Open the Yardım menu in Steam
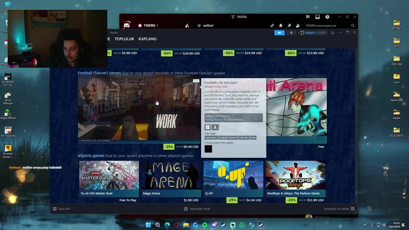This screenshot has width=409, height=230. [113, 33]
